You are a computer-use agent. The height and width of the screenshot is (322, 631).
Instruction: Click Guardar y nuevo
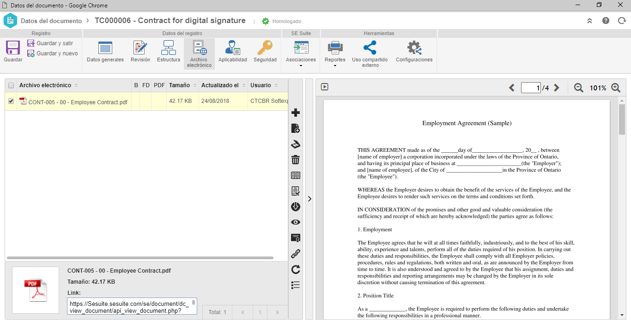(53, 54)
